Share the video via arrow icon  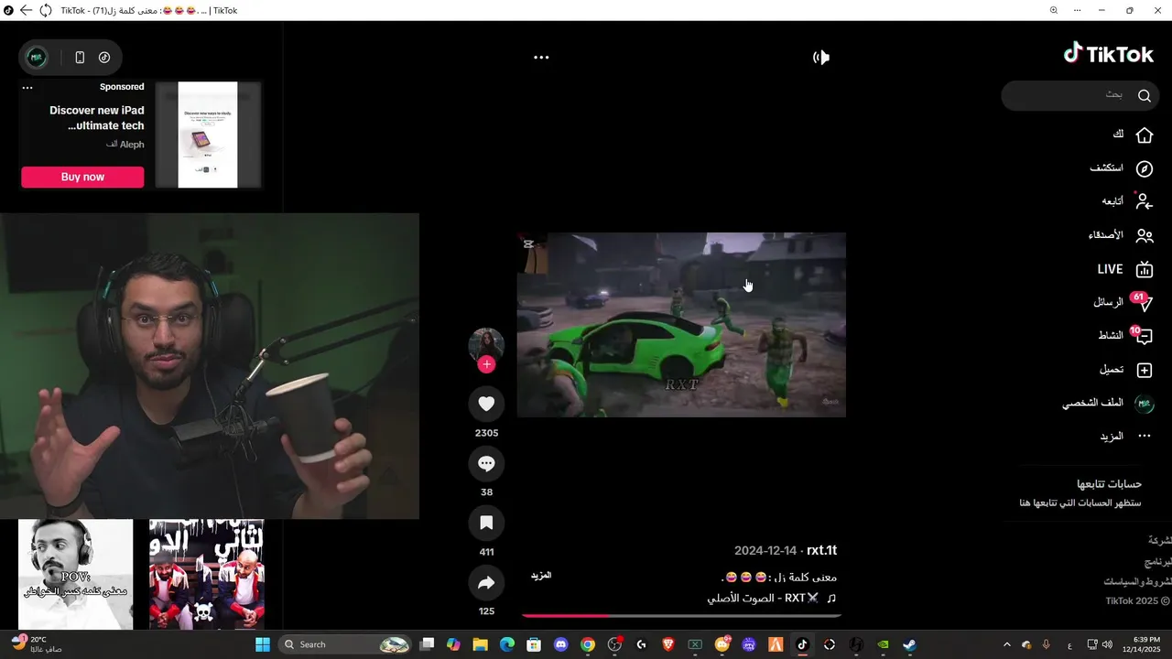486,583
